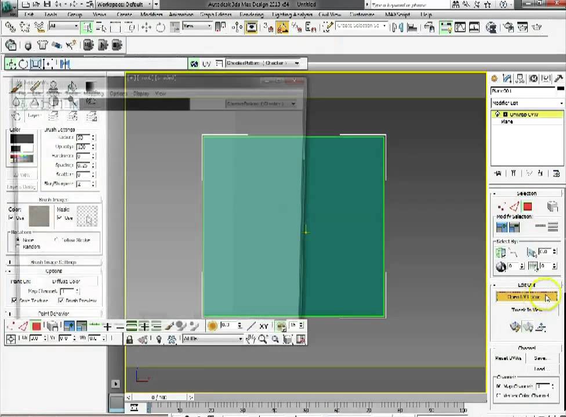Viewport: 566px width, 417px height.
Task: Open the All IDs dropdown in UV editor
Action: [213, 339]
